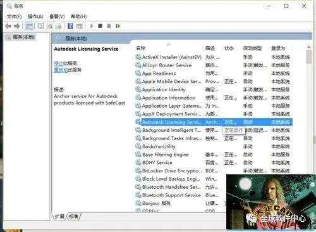Click the gear icon of ActiveX Installer row
316x232 pixels.
138,57
